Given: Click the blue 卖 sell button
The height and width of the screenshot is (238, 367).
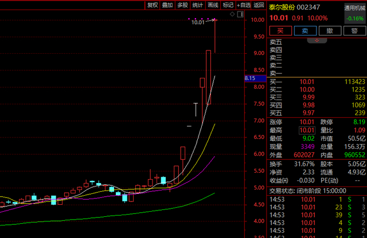Looking at the screenshot, I should click(x=305, y=30).
